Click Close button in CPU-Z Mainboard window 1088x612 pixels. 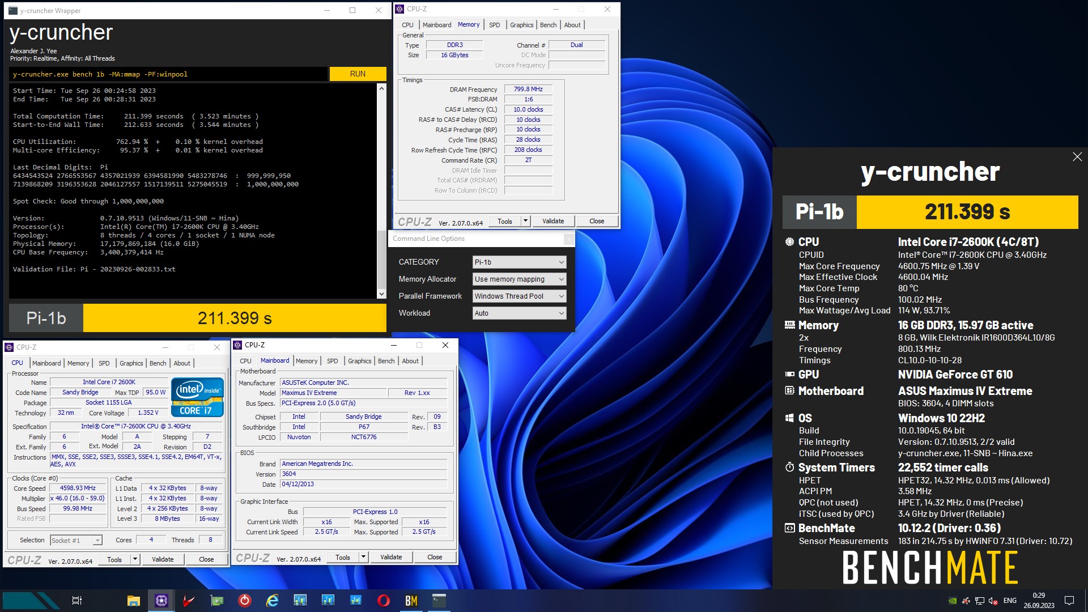(x=435, y=557)
